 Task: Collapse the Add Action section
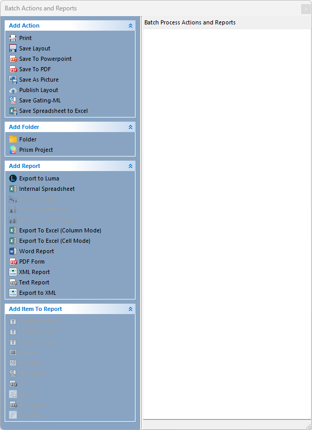130,25
